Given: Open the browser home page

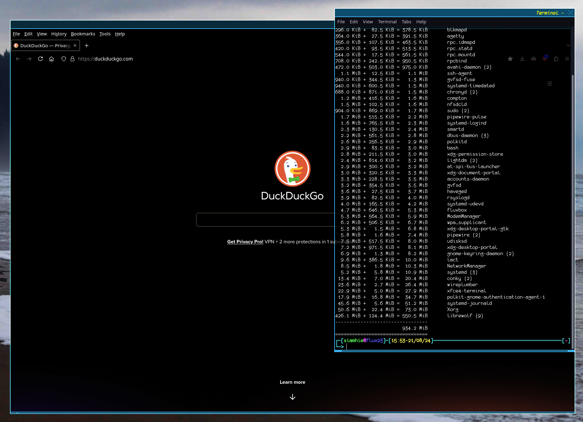Looking at the screenshot, I should tap(52, 59).
